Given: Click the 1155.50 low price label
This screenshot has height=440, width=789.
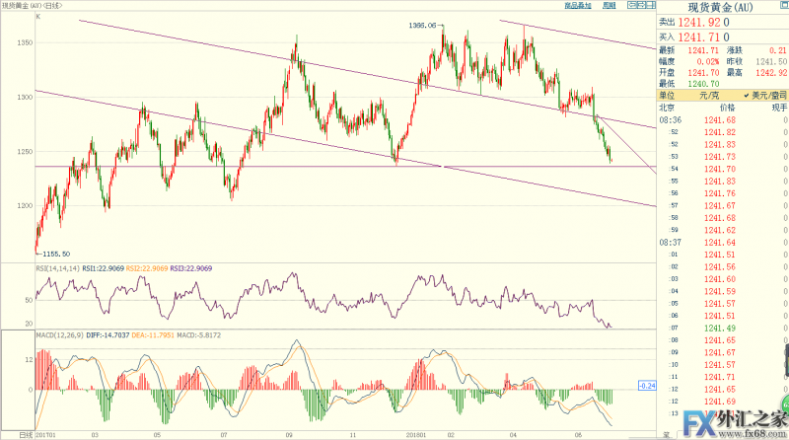Looking at the screenshot, I should coord(53,254).
